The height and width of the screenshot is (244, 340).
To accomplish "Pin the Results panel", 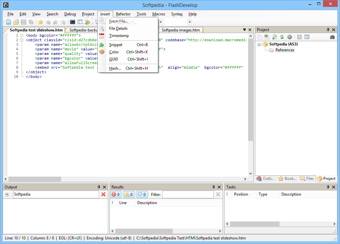I will pyautogui.click(x=213, y=187).
